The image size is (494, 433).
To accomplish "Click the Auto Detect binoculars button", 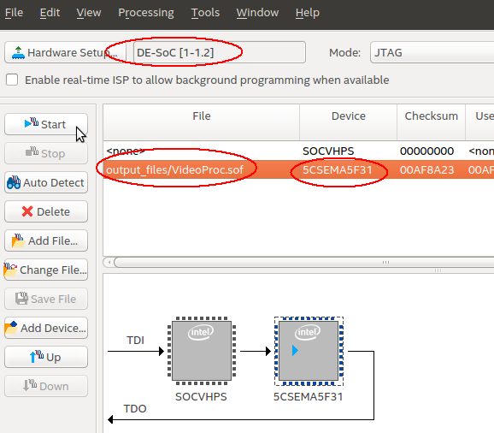I will tap(46, 182).
